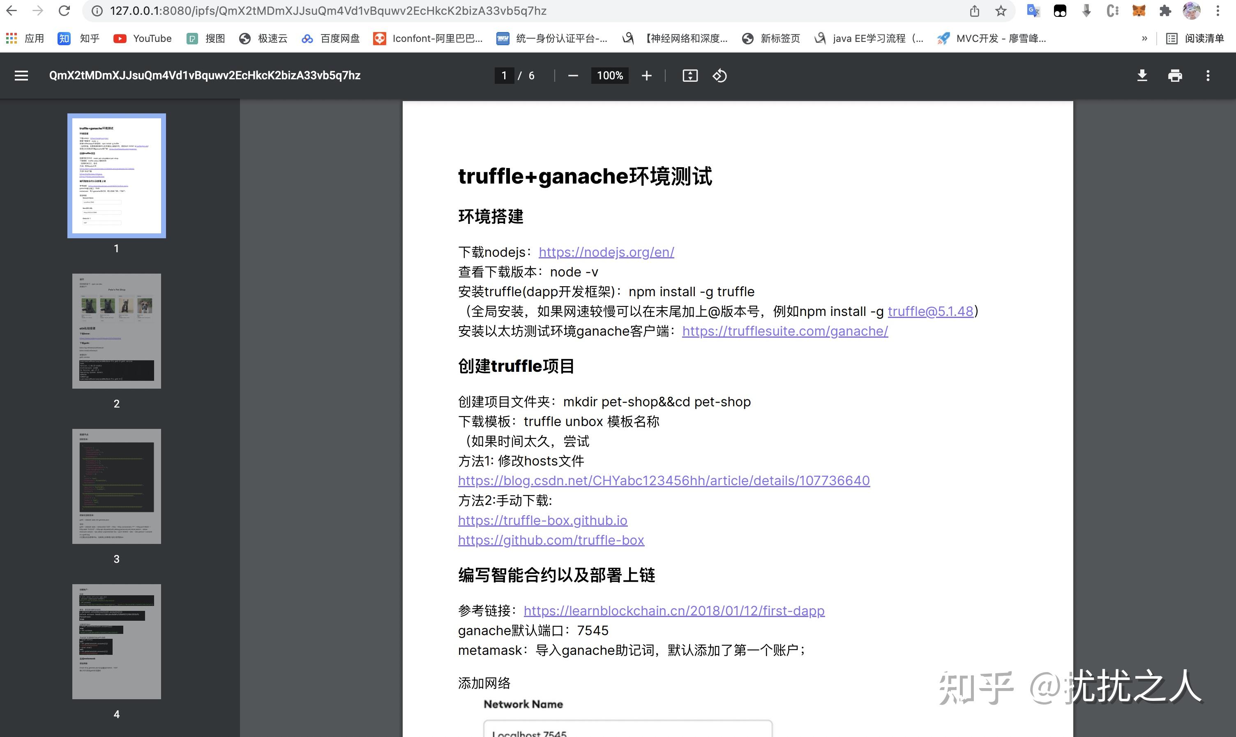The height and width of the screenshot is (737, 1236).
Task: Open Google Translate extension icon
Action: click(1033, 10)
